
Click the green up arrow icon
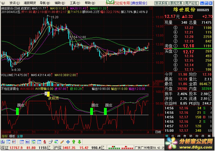[74, 142]
